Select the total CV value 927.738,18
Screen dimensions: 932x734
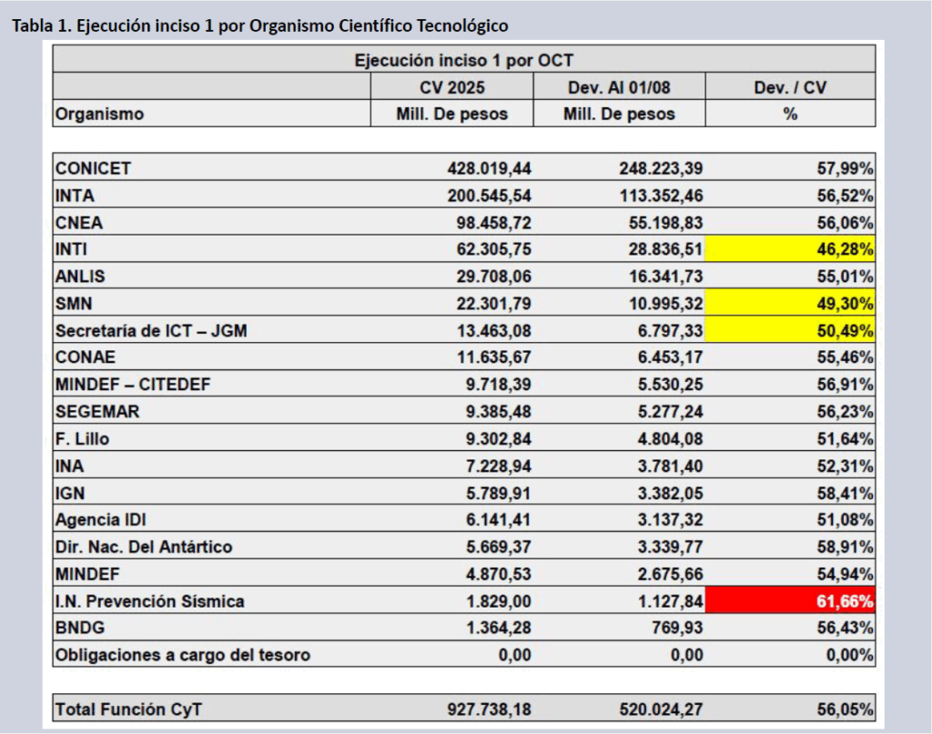pyautogui.click(x=490, y=709)
